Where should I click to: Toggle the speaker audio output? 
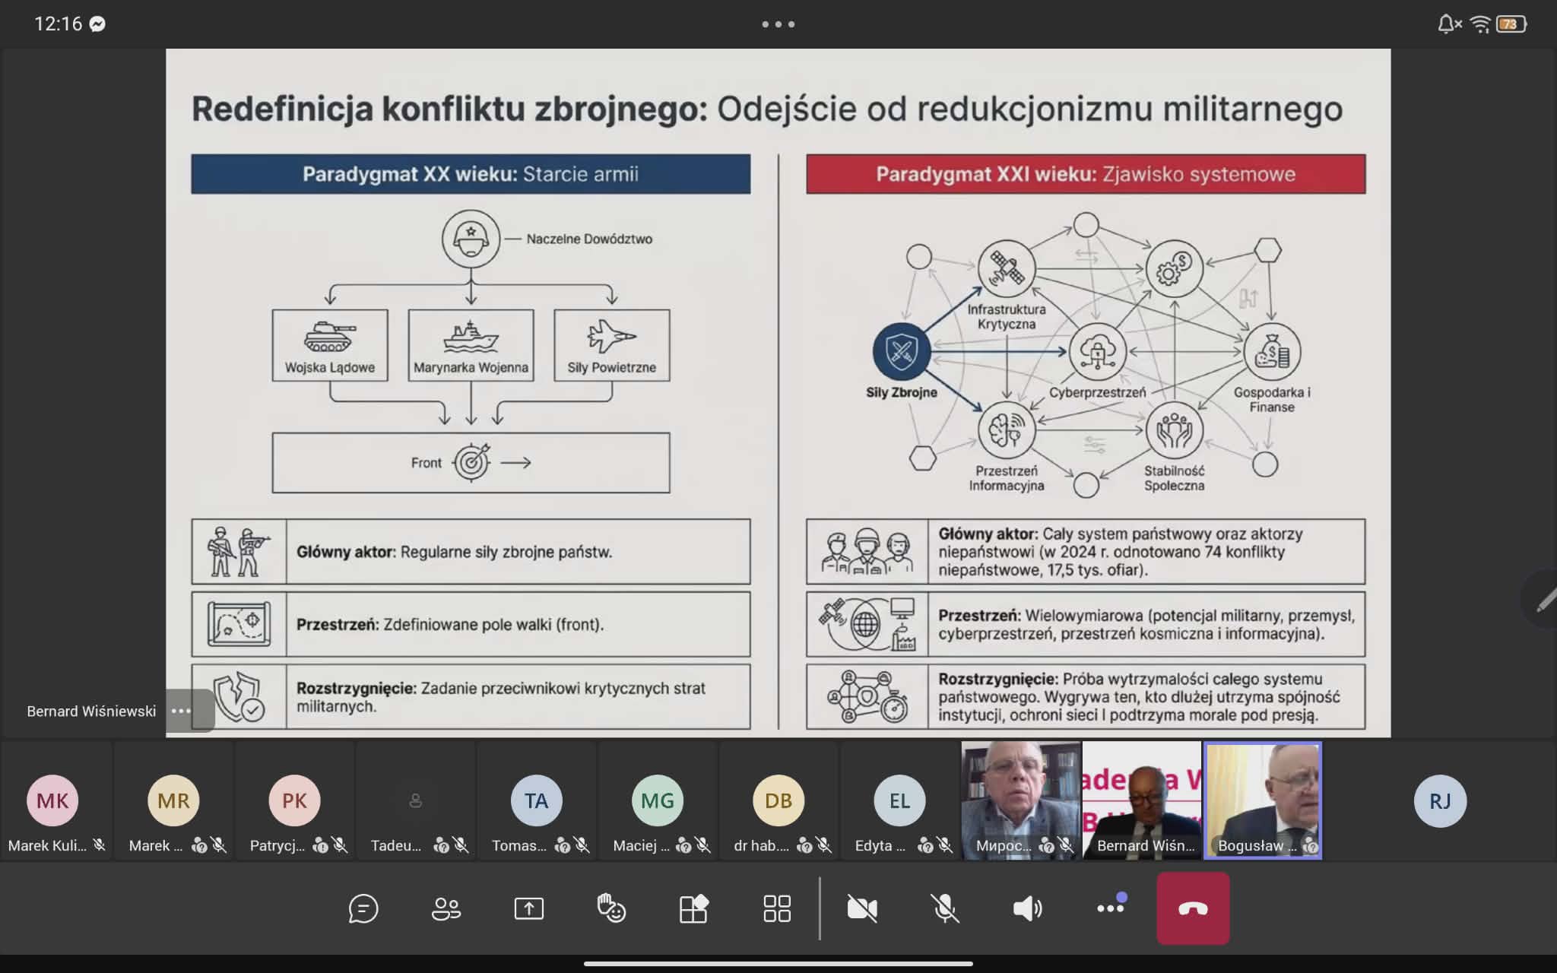[x=1027, y=908]
